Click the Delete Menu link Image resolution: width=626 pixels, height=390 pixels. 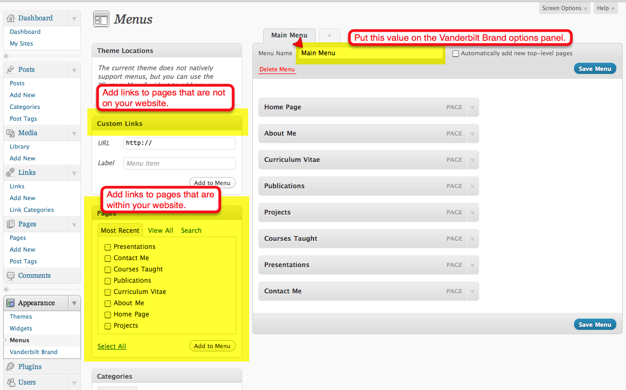[x=277, y=70]
